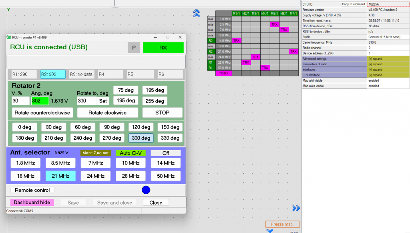
Task: Toggle the Remote control option
Action: coord(32,190)
